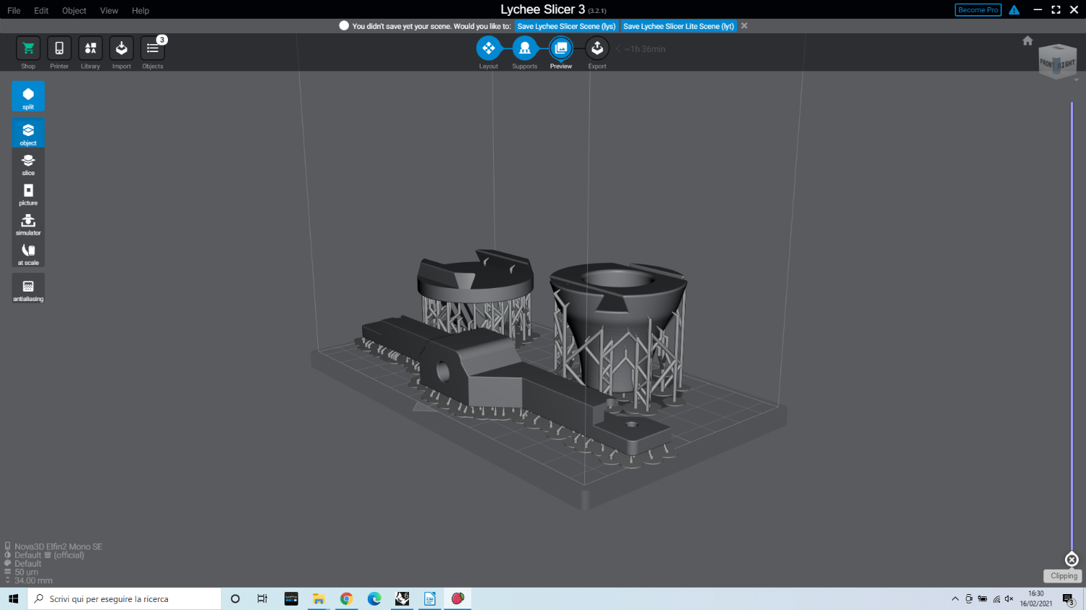Open the View menu

point(109,11)
